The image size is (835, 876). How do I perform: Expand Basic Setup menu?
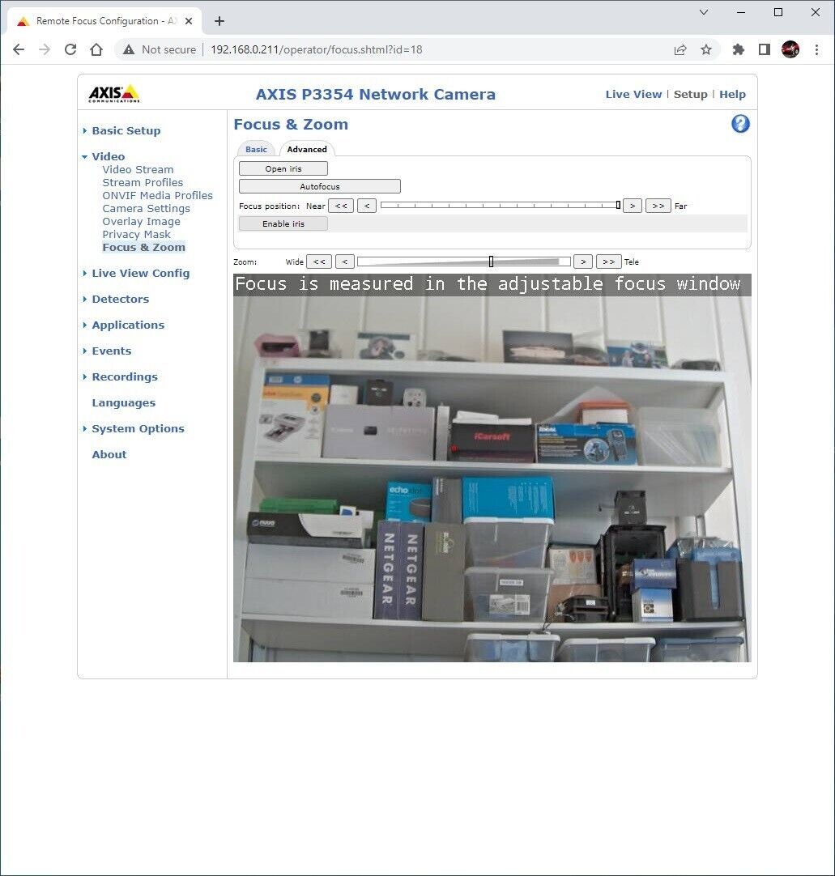pos(126,130)
